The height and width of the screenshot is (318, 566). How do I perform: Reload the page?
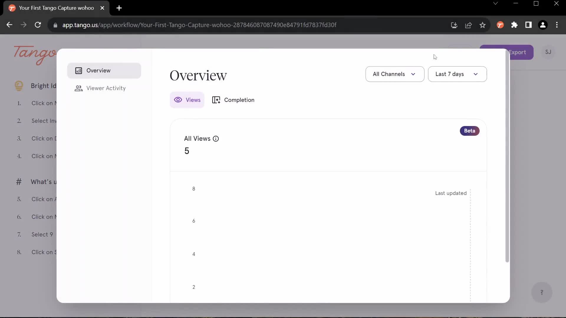point(38,25)
